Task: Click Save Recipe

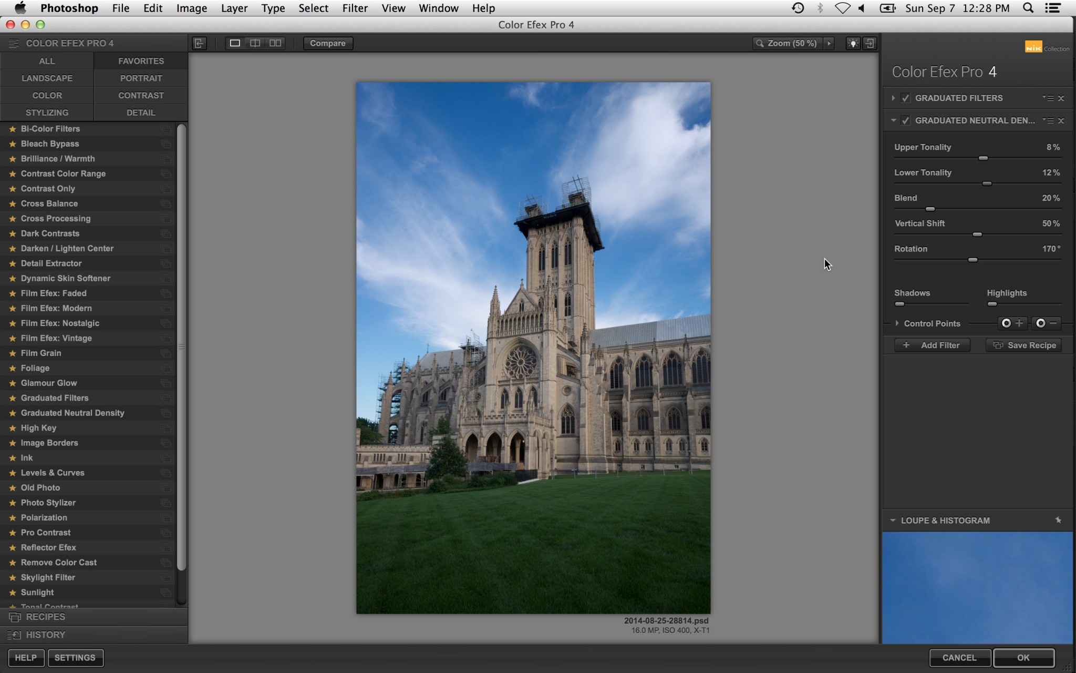Action: pos(1024,345)
